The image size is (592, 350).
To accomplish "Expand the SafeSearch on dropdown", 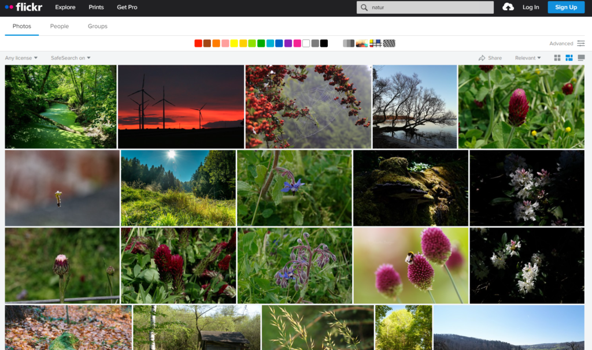I will click(71, 58).
